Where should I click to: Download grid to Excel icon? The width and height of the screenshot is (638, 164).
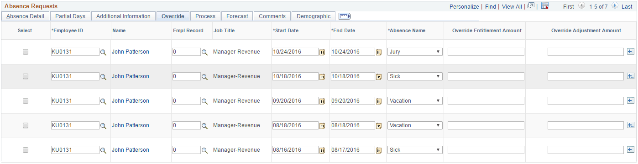pyautogui.click(x=545, y=6)
